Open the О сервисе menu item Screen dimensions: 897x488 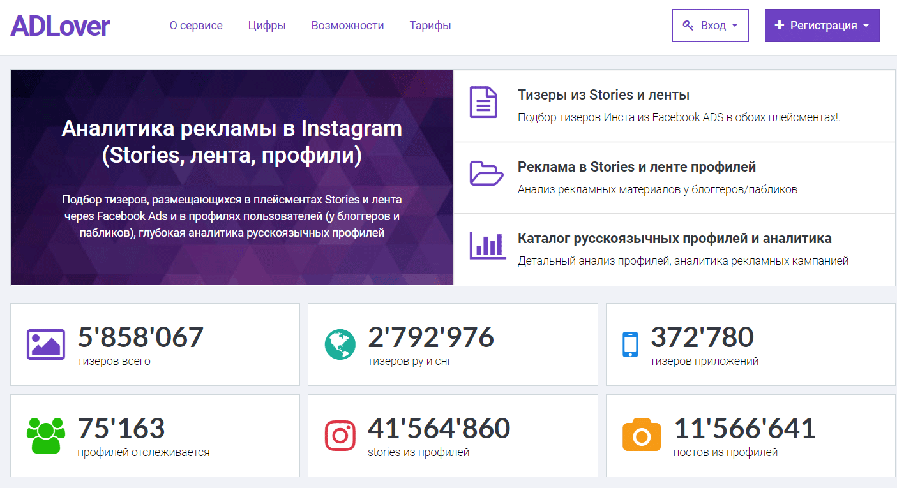click(x=196, y=26)
